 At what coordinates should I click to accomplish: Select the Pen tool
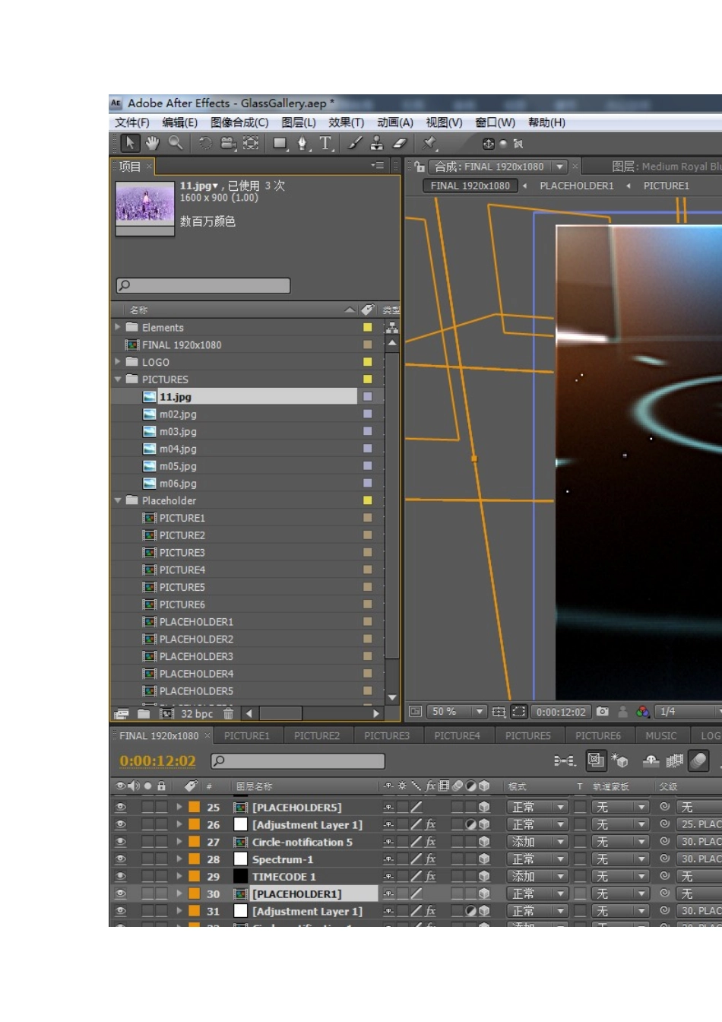click(x=303, y=143)
